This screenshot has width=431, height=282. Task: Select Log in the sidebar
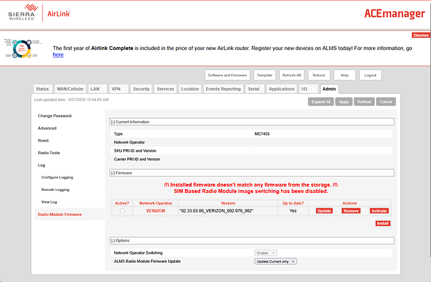(x=41, y=165)
